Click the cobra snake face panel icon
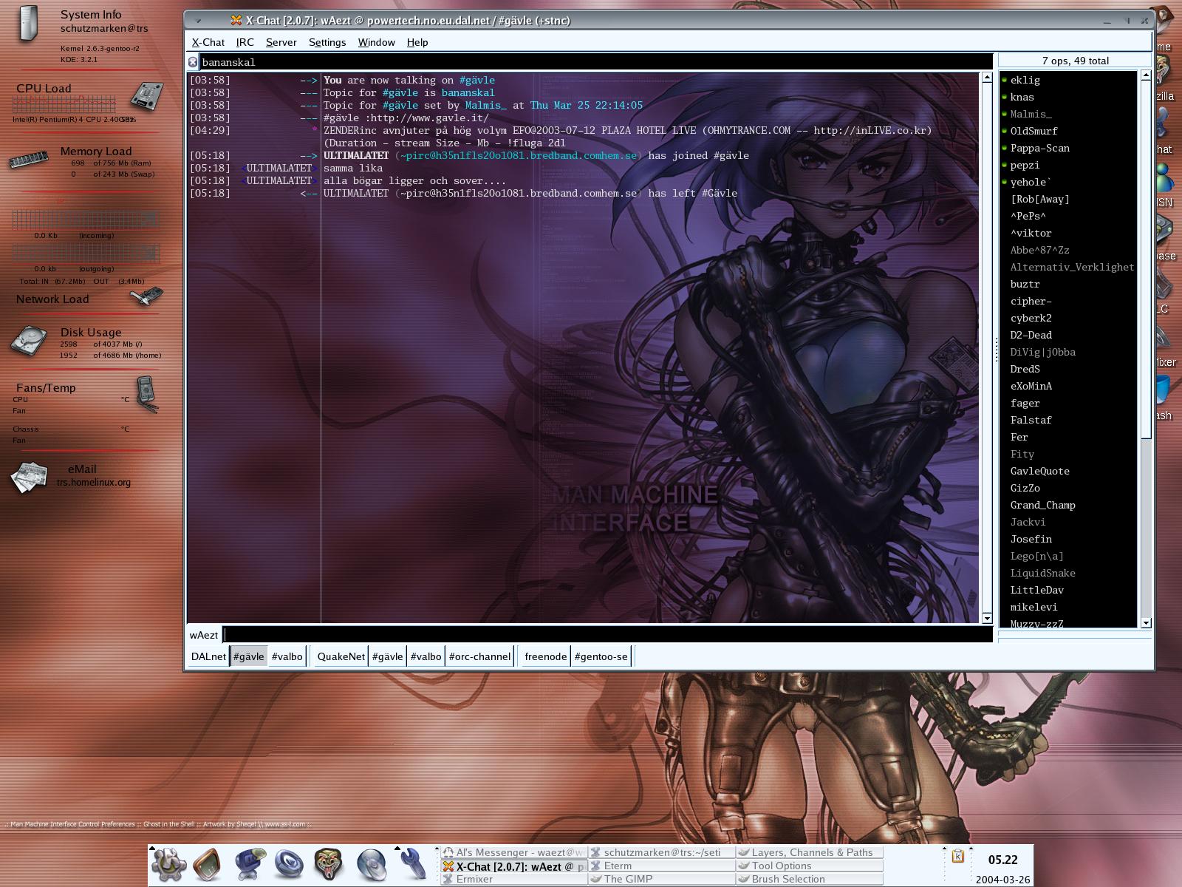 [x=329, y=865]
